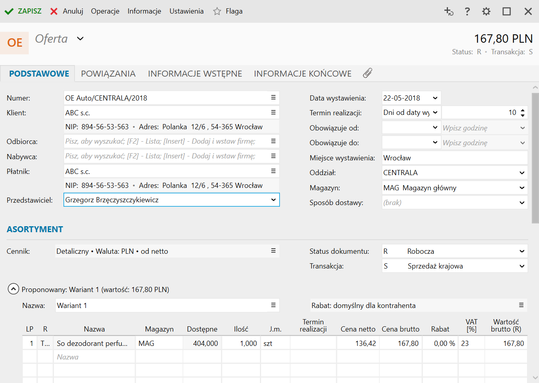Click the Miejsce wystawienia input field
The height and width of the screenshot is (383, 539).
(454, 158)
